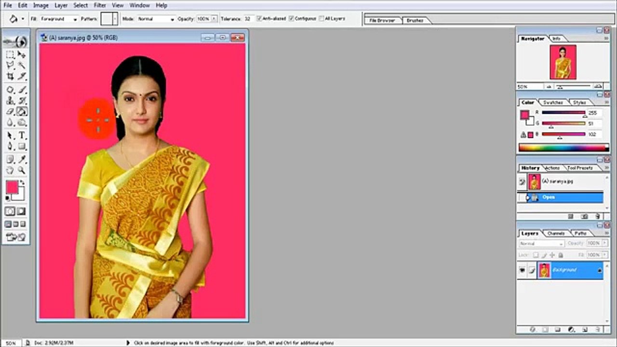This screenshot has width=617, height=347.
Task: Open the File Browser tab
Action: (x=382, y=21)
